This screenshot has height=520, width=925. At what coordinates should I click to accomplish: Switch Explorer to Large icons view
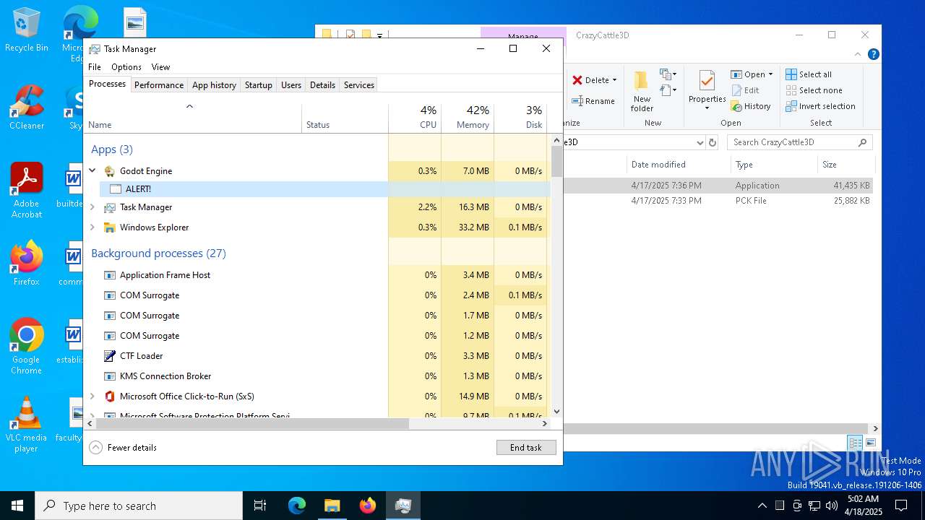pyautogui.click(x=871, y=443)
